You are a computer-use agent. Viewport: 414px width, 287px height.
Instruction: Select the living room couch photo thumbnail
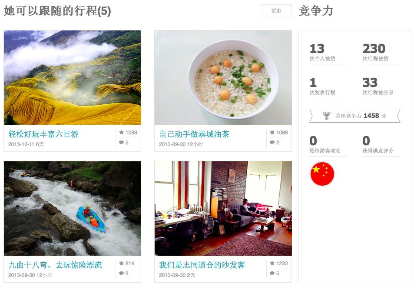(223, 209)
